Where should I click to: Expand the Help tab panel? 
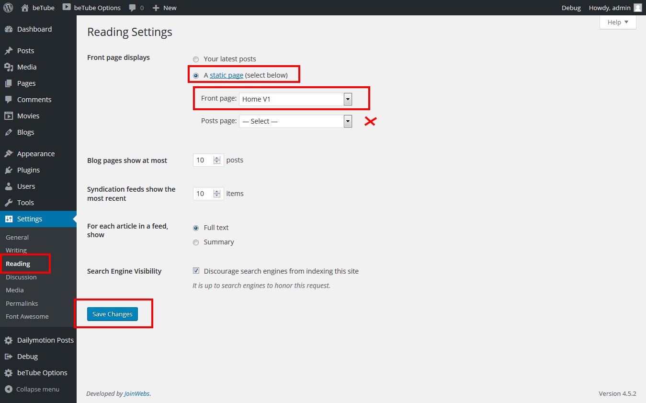pos(618,23)
